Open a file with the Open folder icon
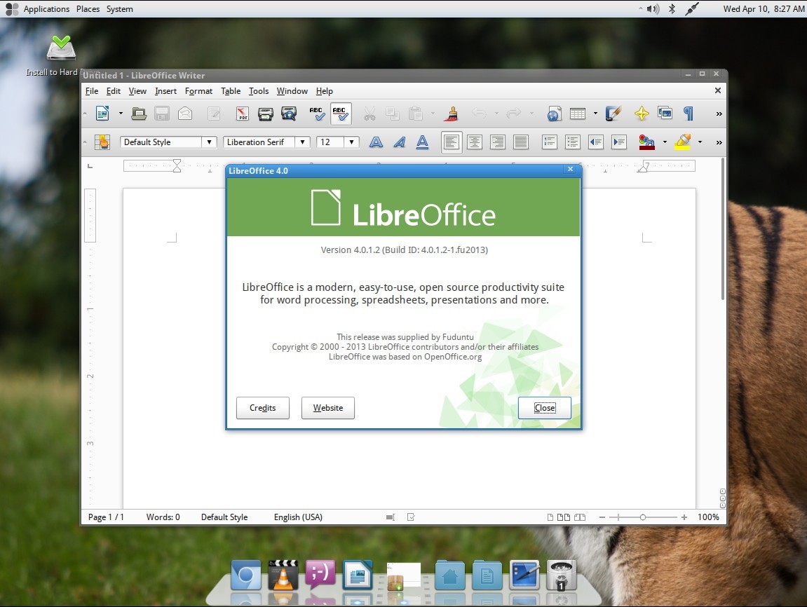This screenshot has width=807, height=607. click(138, 113)
